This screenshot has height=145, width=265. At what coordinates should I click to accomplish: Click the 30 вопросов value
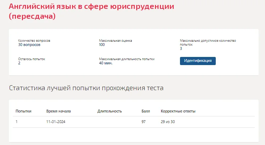29,45
